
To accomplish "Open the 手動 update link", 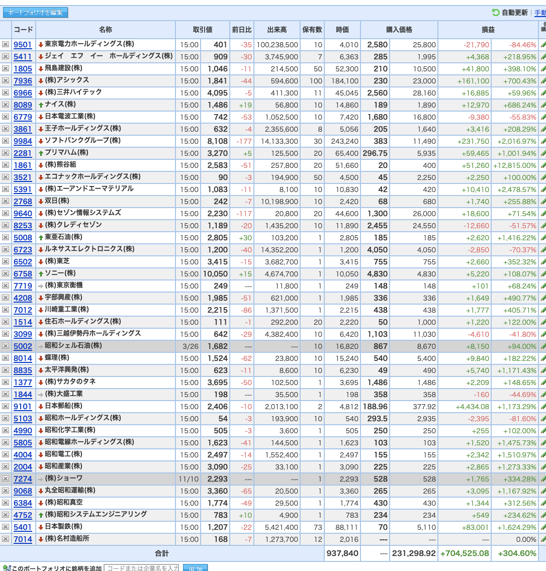I will pyautogui.click(x=540, y=13).
